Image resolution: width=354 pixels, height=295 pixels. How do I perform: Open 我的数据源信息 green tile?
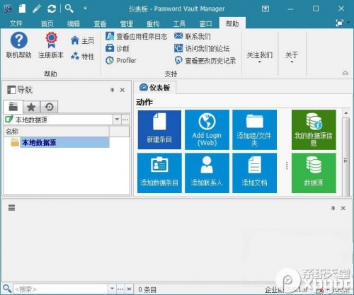coord(314,129)
